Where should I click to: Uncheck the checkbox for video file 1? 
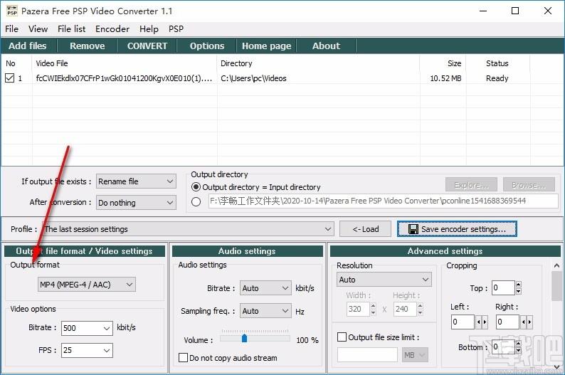pos(10,78)
